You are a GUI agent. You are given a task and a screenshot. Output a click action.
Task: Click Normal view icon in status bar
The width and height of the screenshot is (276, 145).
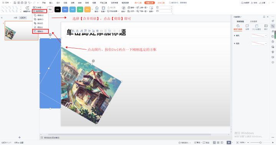[214, 143]
